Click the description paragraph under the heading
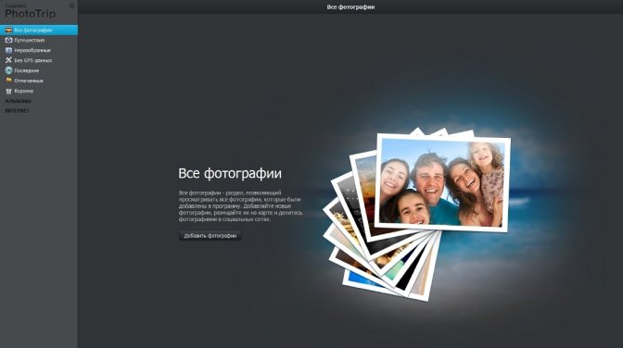623x348 pixels. [x=240, y=206]
